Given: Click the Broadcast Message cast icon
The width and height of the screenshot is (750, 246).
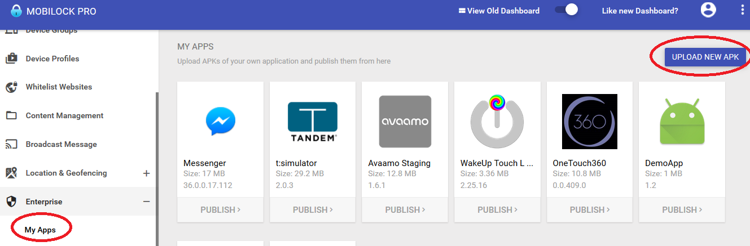Looking at the screenshot, I should [x=11, y=144].
